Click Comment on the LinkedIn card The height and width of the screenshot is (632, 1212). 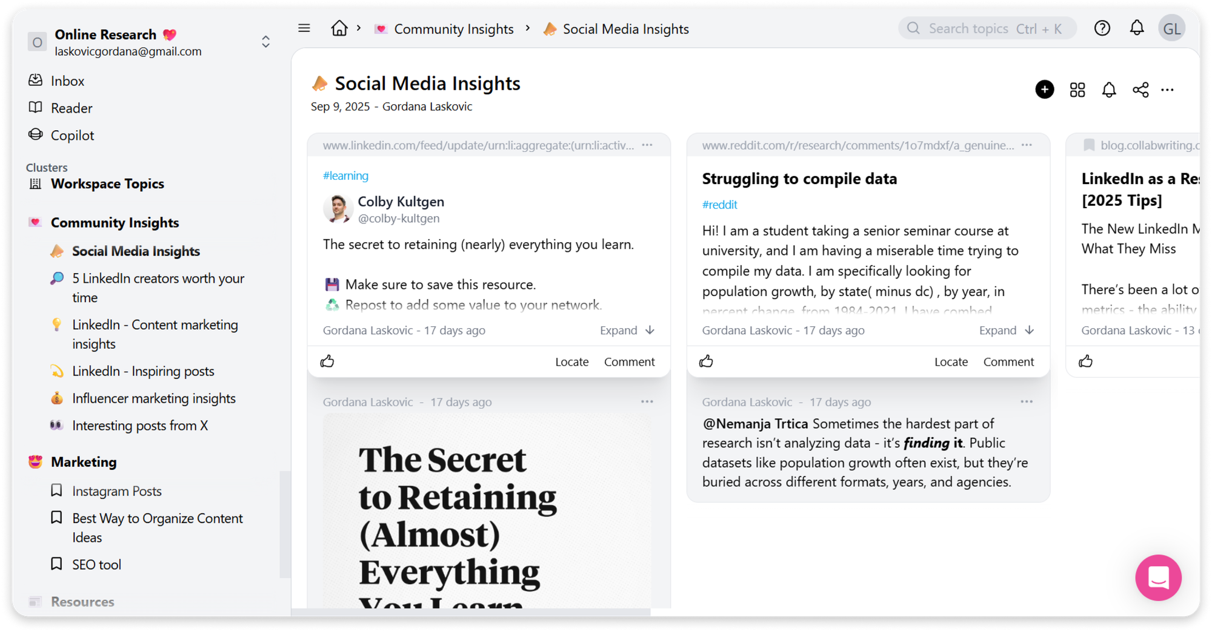pos(629,361)
